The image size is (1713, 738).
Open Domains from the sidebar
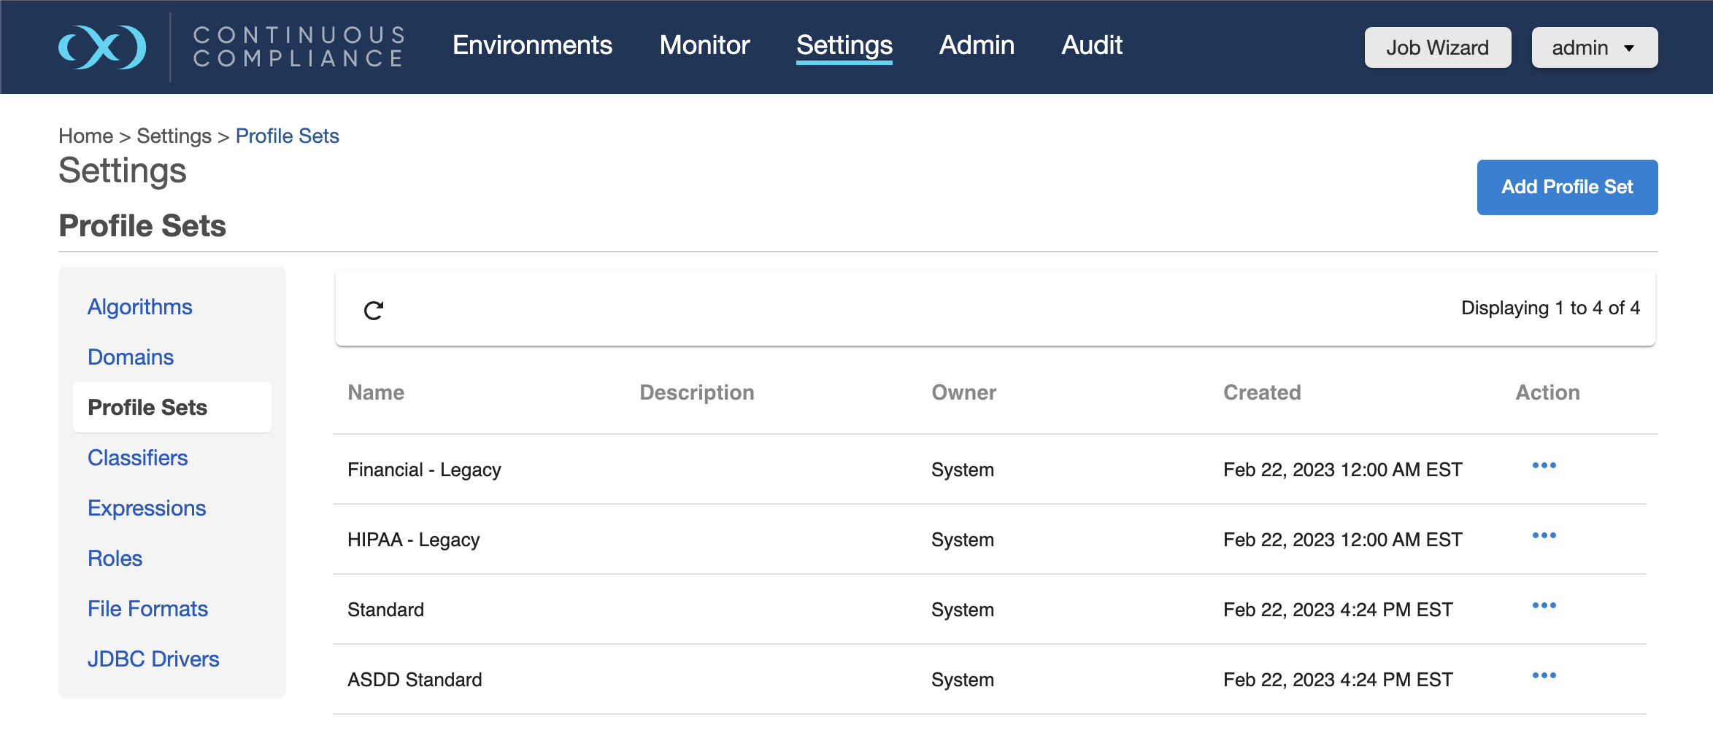[x=130, y=357]
